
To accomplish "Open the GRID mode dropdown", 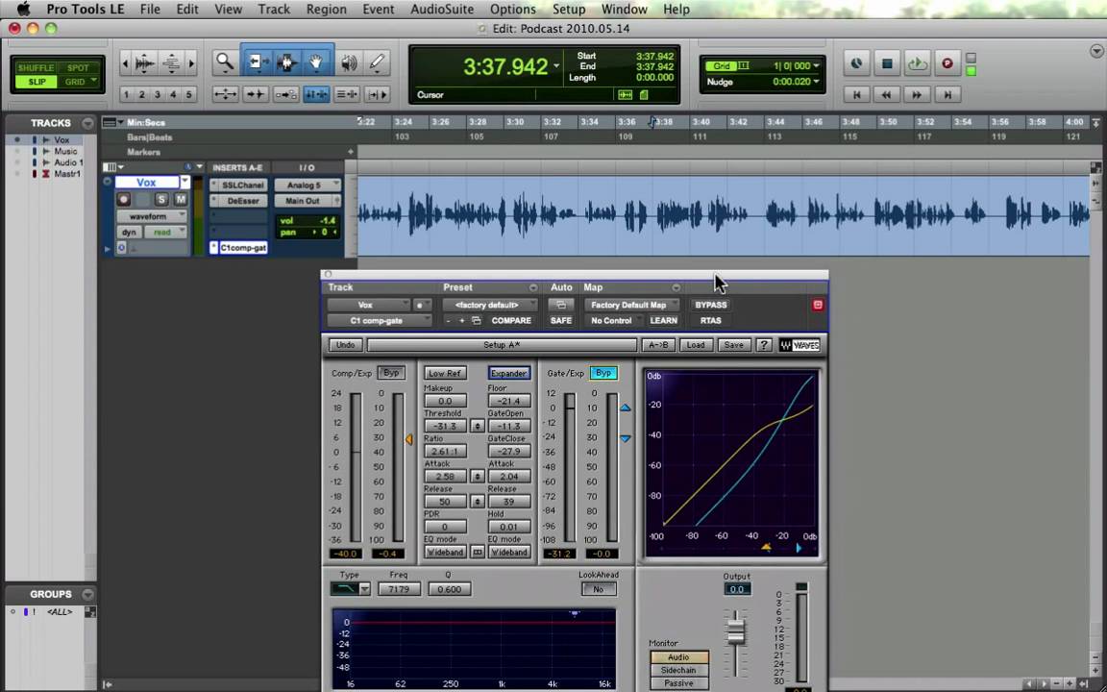I will point(79,82).
